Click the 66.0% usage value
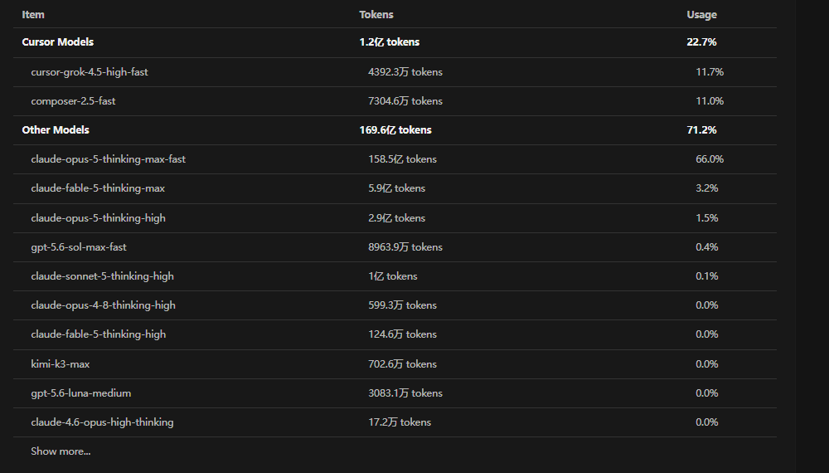Image resolution: width=829 pixels, height=473 pixels. pyautogui.click(x=710, y=159)
